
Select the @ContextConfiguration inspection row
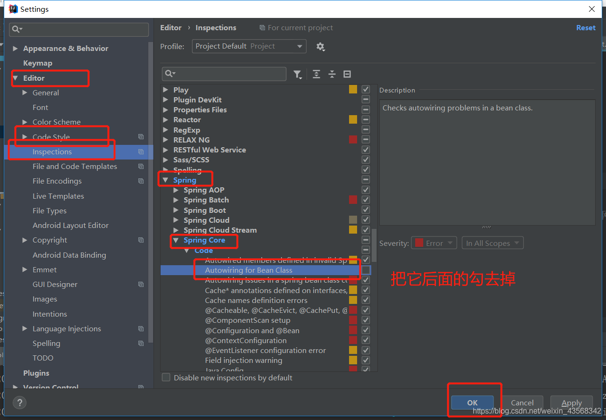click(246, 341)
